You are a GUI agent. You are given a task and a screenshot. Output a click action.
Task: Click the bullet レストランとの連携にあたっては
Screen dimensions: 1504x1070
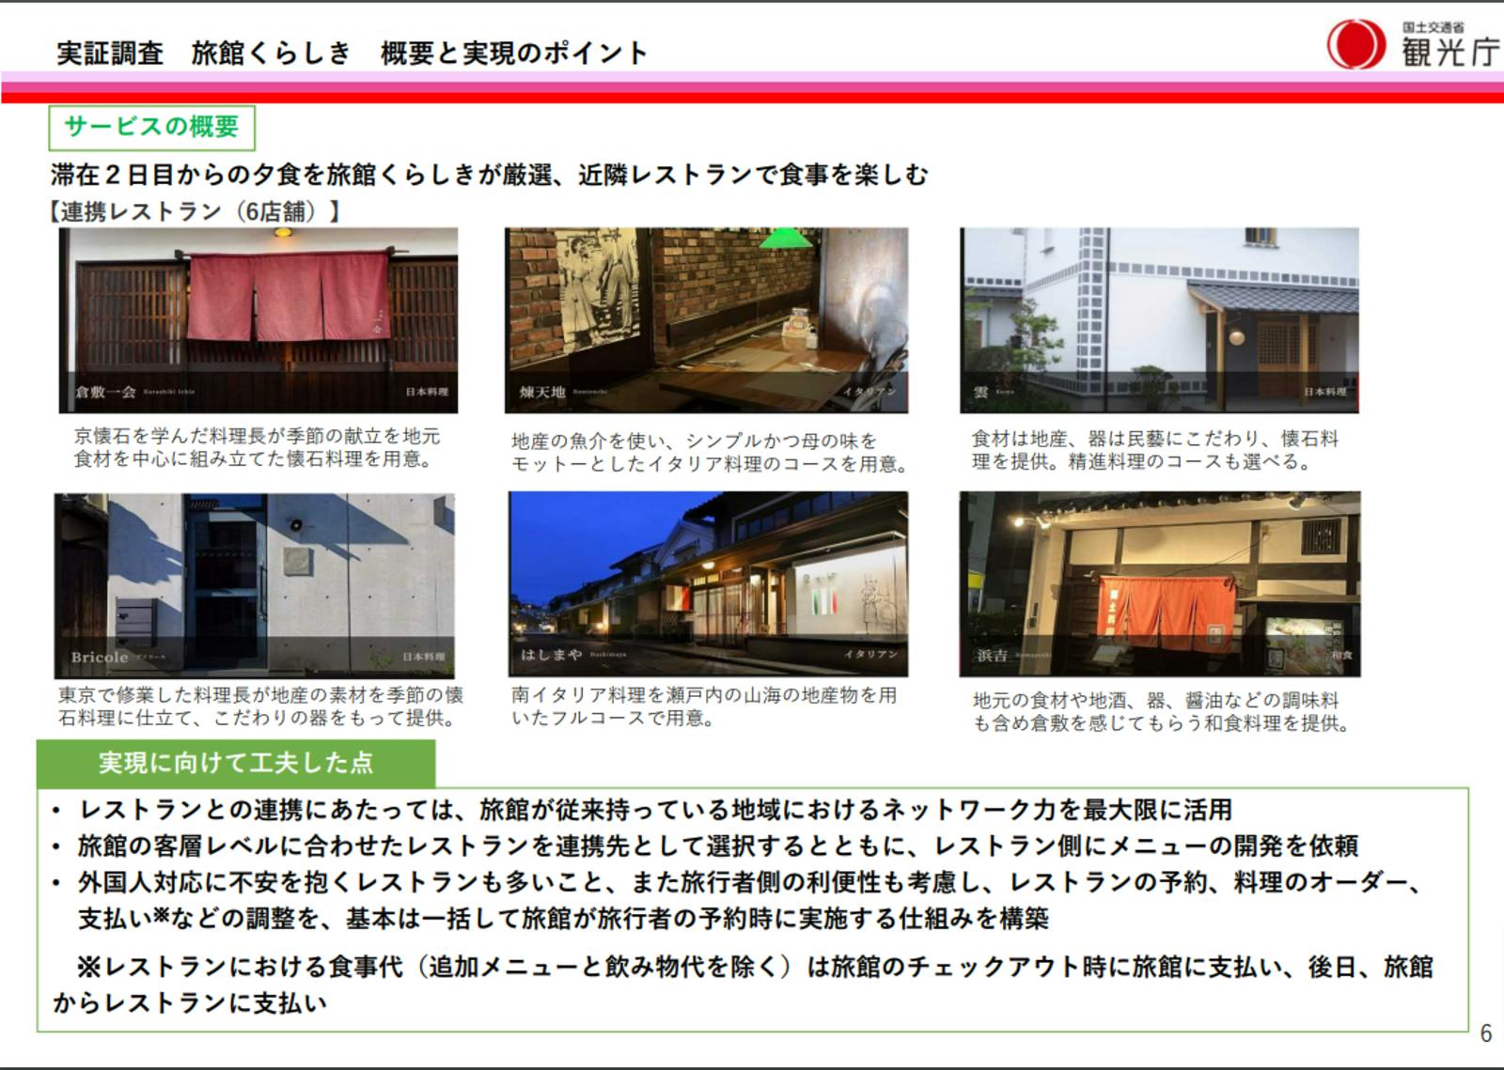pos(655,810)
